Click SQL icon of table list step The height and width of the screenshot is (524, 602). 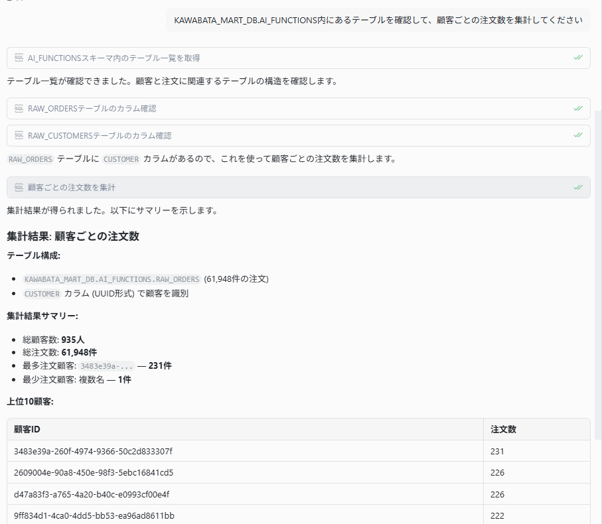click(19, 58)
